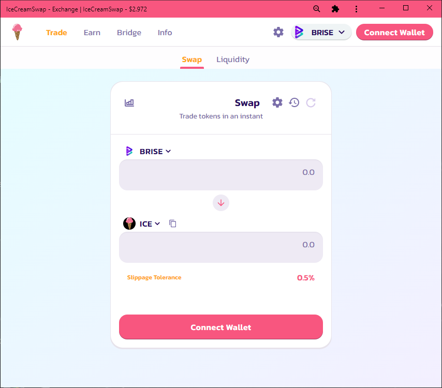
Task: Show recent transactions history icon
Action: [294, 102]
